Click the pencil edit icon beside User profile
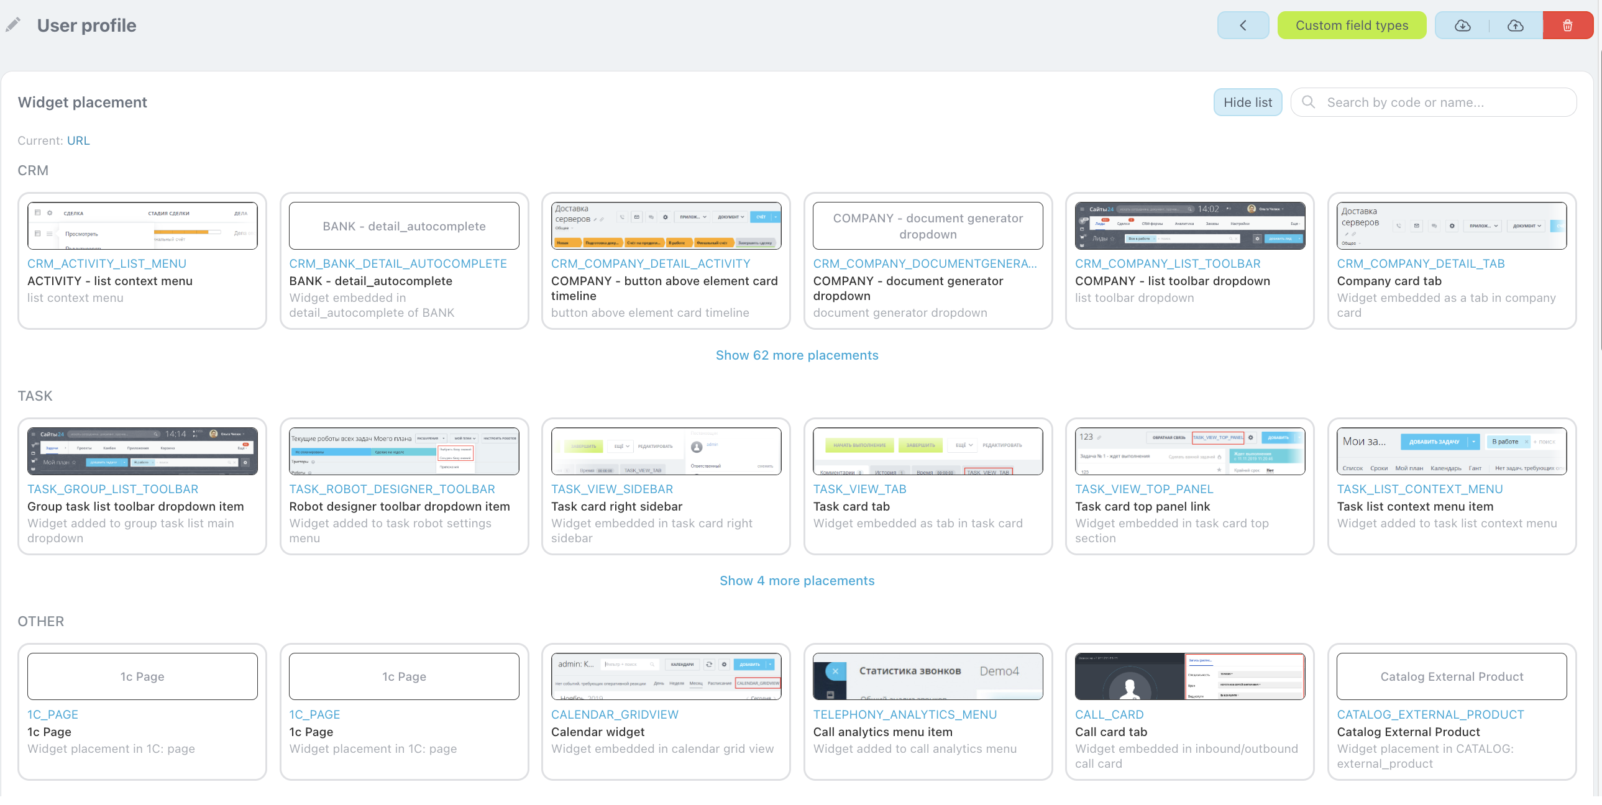 coord(13,25)
